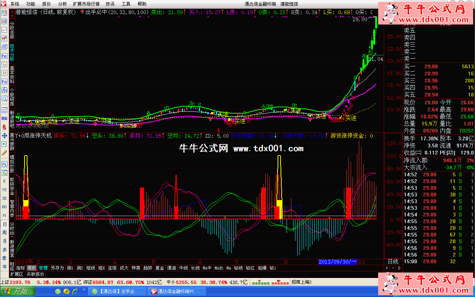
Task: Open the 扩展区 panel button
Action: coord(17,274)
